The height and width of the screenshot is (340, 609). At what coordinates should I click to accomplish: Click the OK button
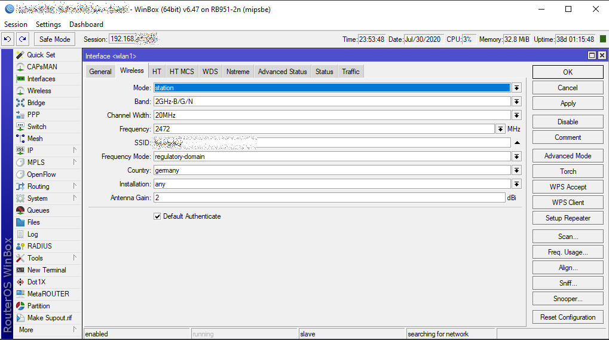pyautogui.click(x=568, y=72)
